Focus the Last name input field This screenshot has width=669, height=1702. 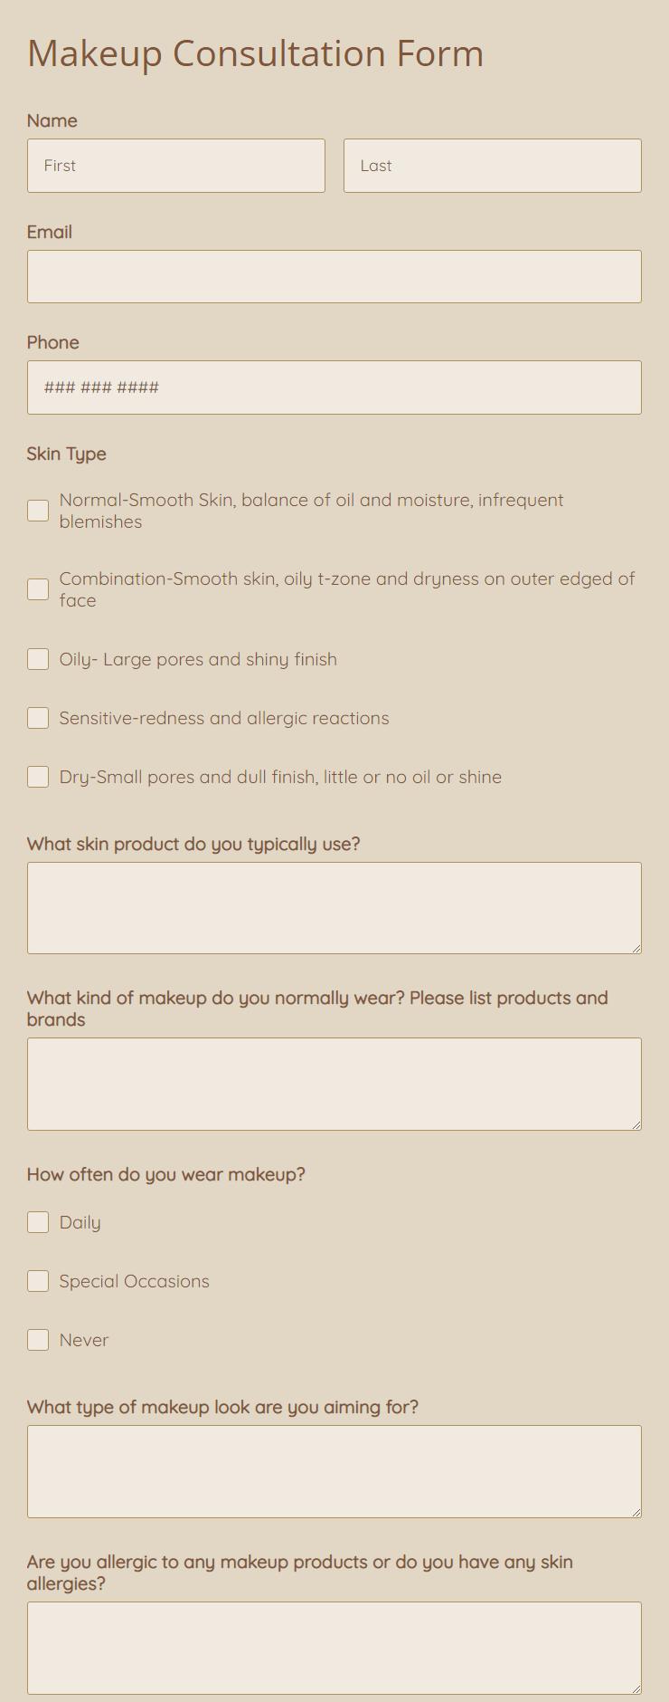(x=493, y=166)
